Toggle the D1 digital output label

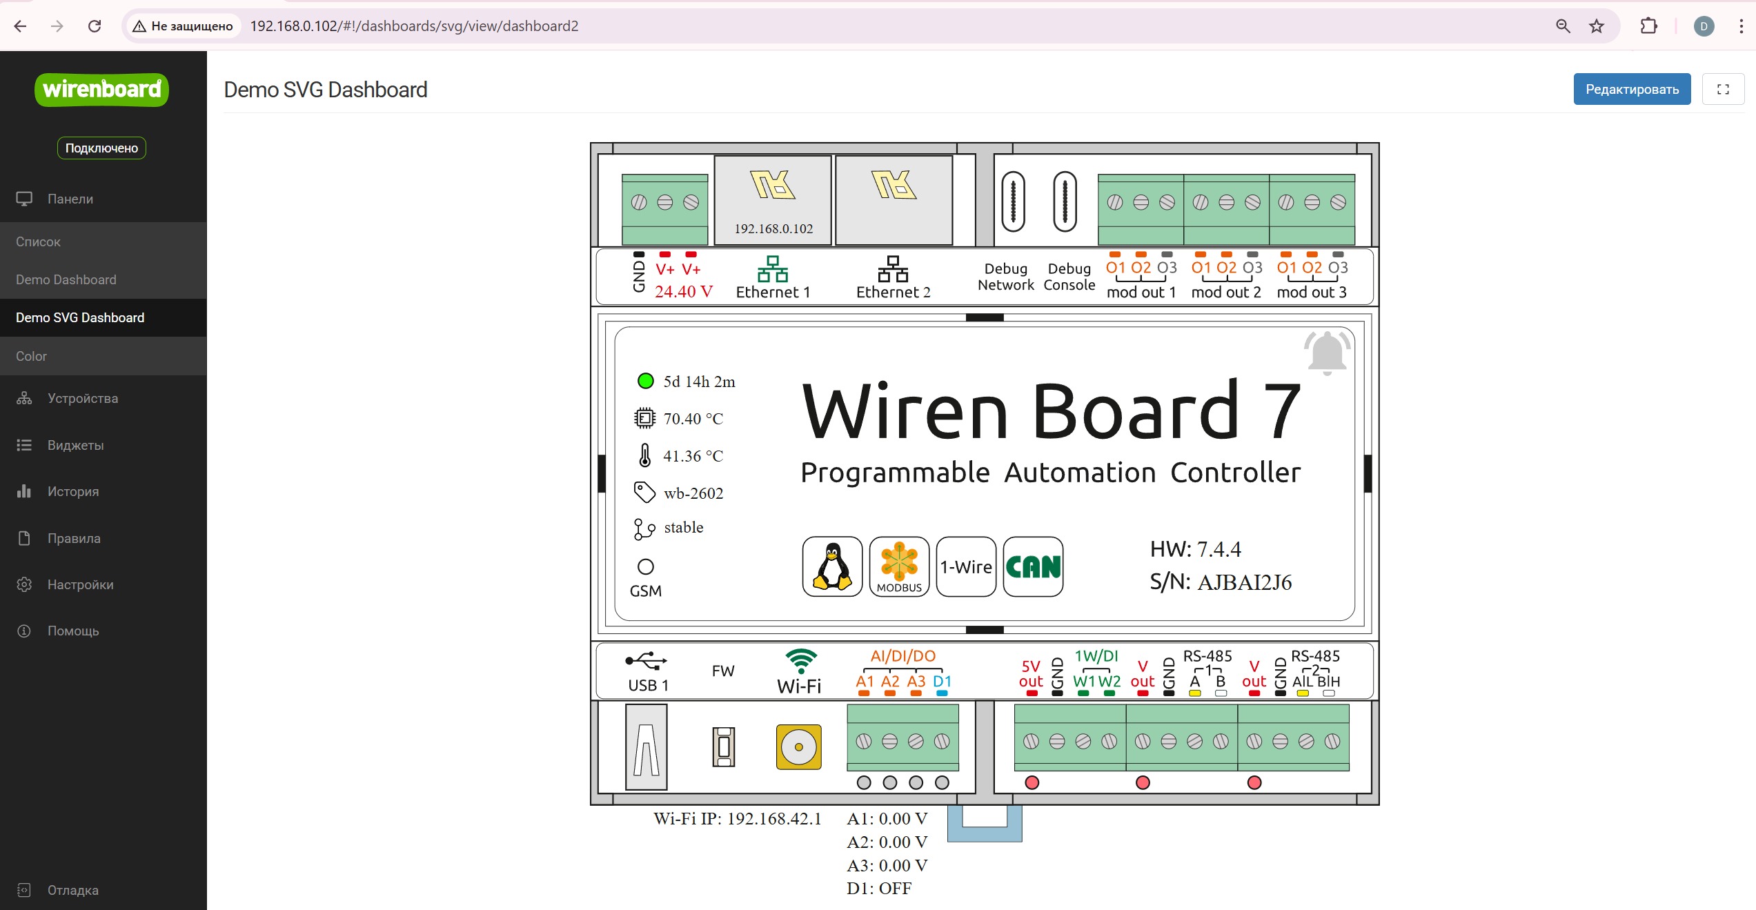click(x=942, y=682)
